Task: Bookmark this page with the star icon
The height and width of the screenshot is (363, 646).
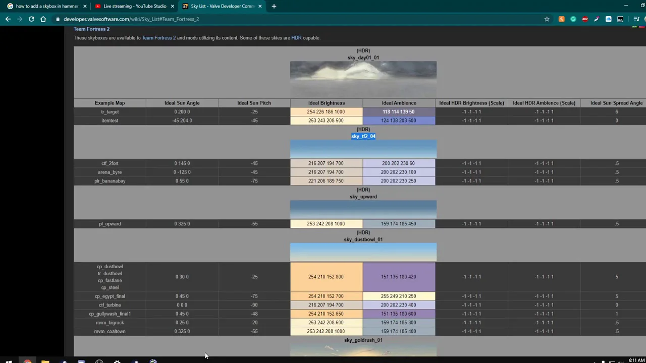Action: [547, 19]
